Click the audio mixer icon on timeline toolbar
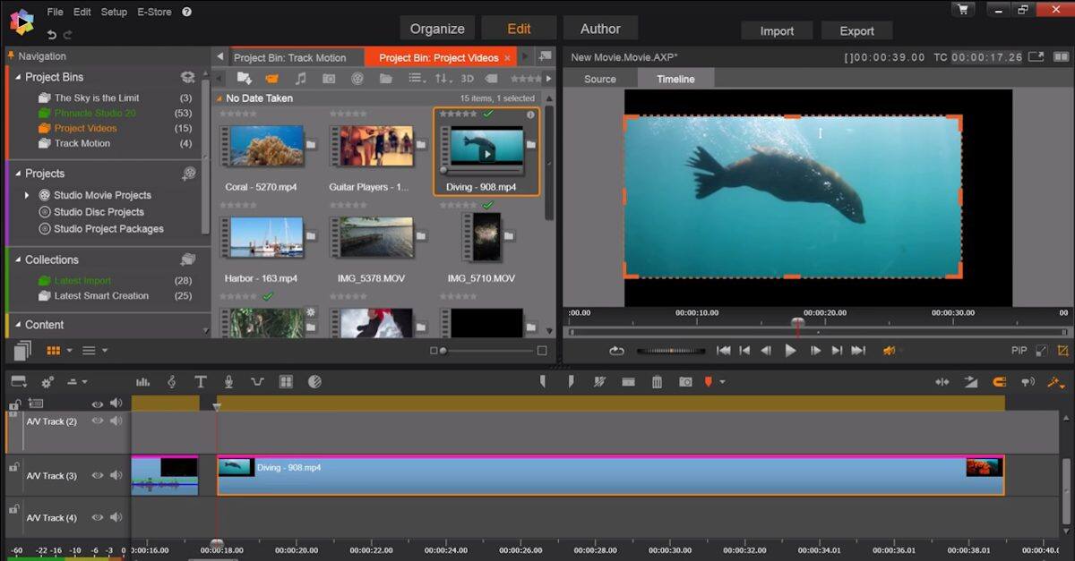Image resolution: width=1075 pixels, height=561 pixels. [x=143, y=381]
